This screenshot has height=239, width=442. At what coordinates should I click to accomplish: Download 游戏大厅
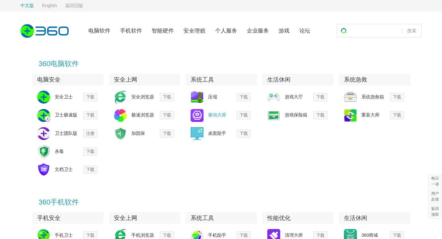click(x=320, y=97)
